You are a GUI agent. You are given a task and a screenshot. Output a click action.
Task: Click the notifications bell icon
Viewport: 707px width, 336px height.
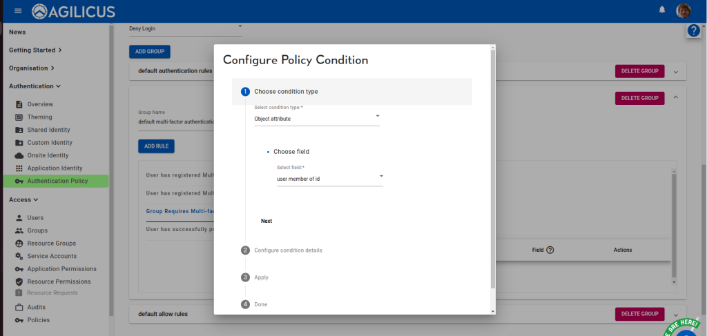[662, 10]
